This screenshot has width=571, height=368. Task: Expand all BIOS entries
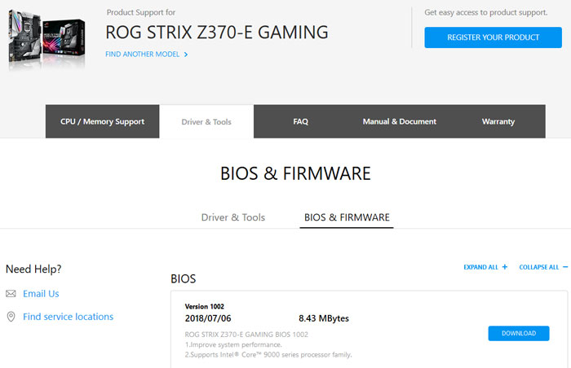[x=485, y=267]
